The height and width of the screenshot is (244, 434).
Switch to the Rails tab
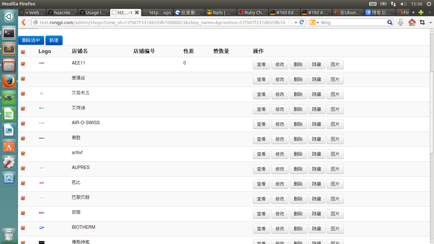221,13
